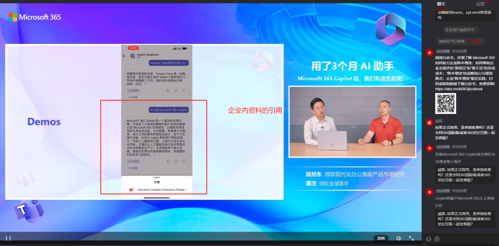Click the 正在进行抽奖环节 notice
The image size is (499, 246).
460,30
